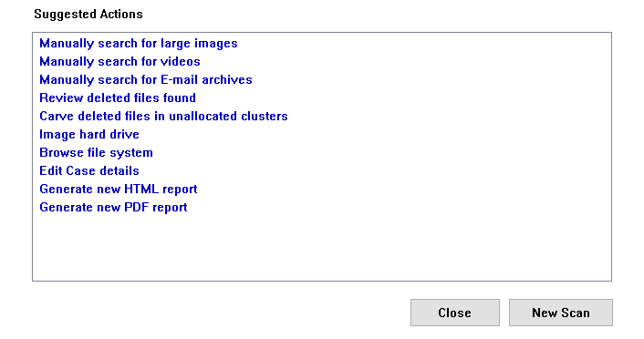This screenshot has height=339, width=644.
Task: Start Carve deleted files in unallocated clusters
Action: pyautogui.click(x=163, y=116)
